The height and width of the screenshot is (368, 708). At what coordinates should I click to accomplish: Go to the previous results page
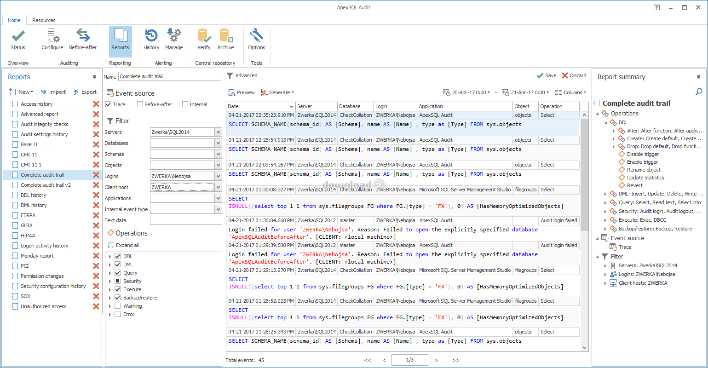click(384, 360)
